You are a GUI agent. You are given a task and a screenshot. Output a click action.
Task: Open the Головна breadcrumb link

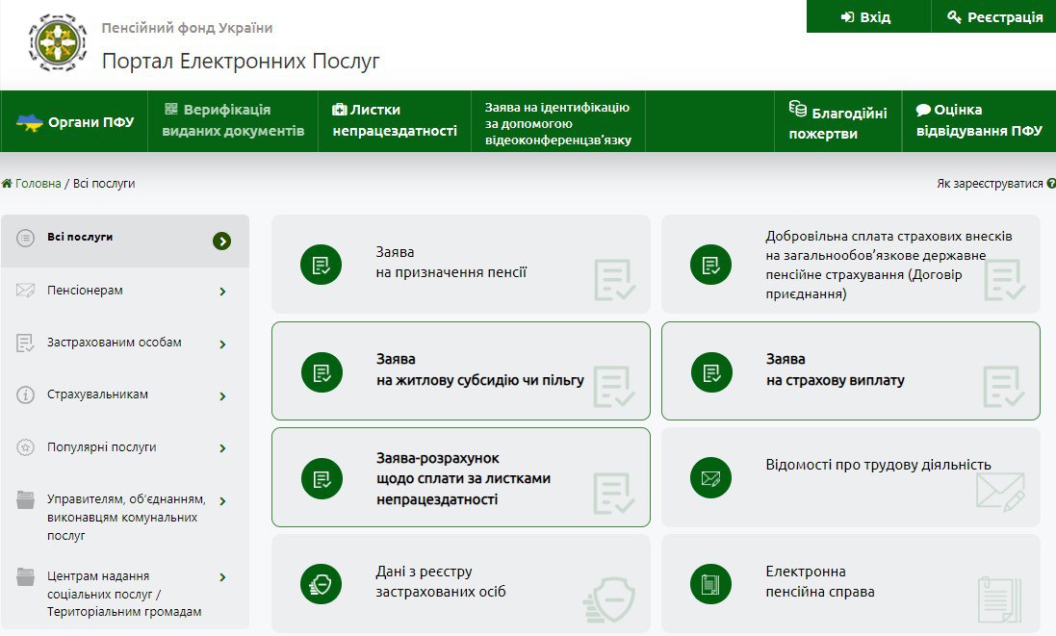38,183
